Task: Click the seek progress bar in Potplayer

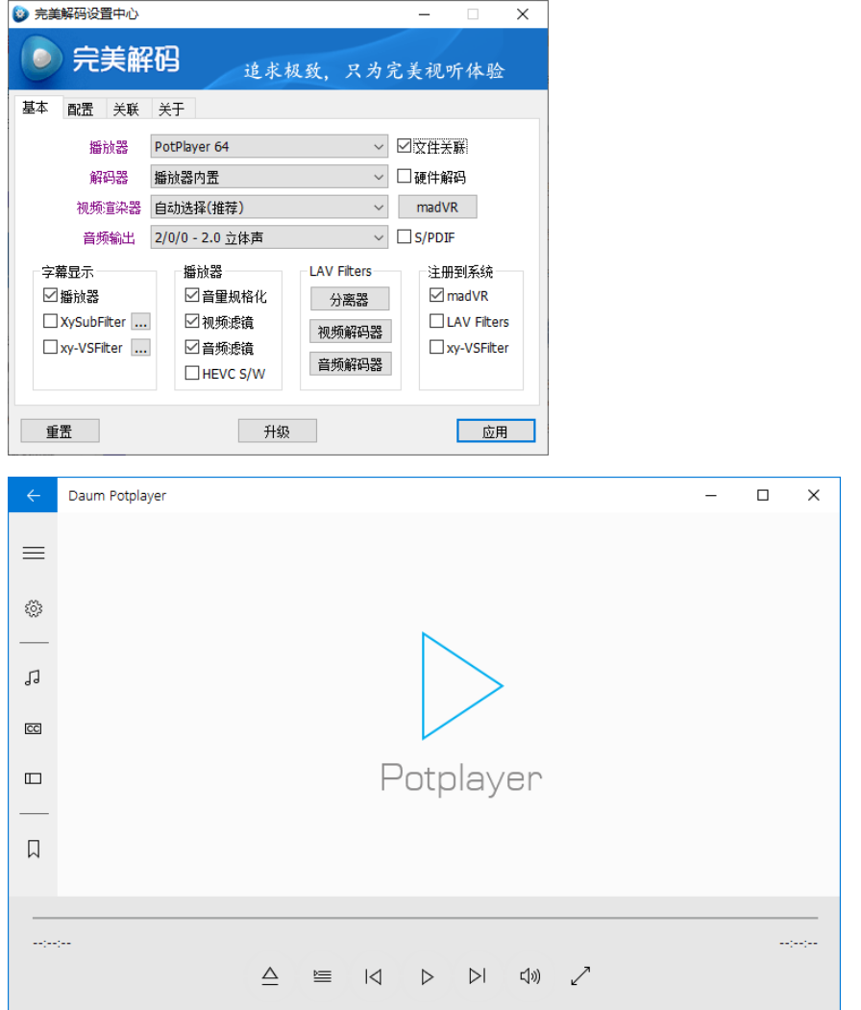Action: [425, 917]
